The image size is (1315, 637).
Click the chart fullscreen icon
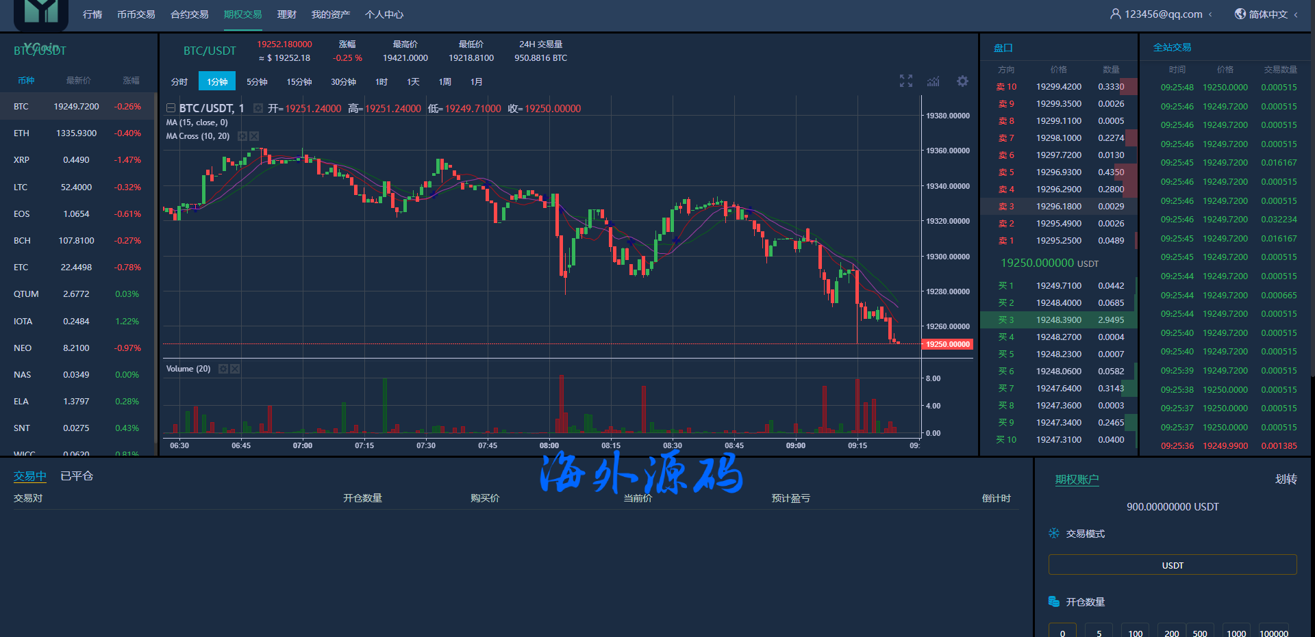click(x=905, y=81)
